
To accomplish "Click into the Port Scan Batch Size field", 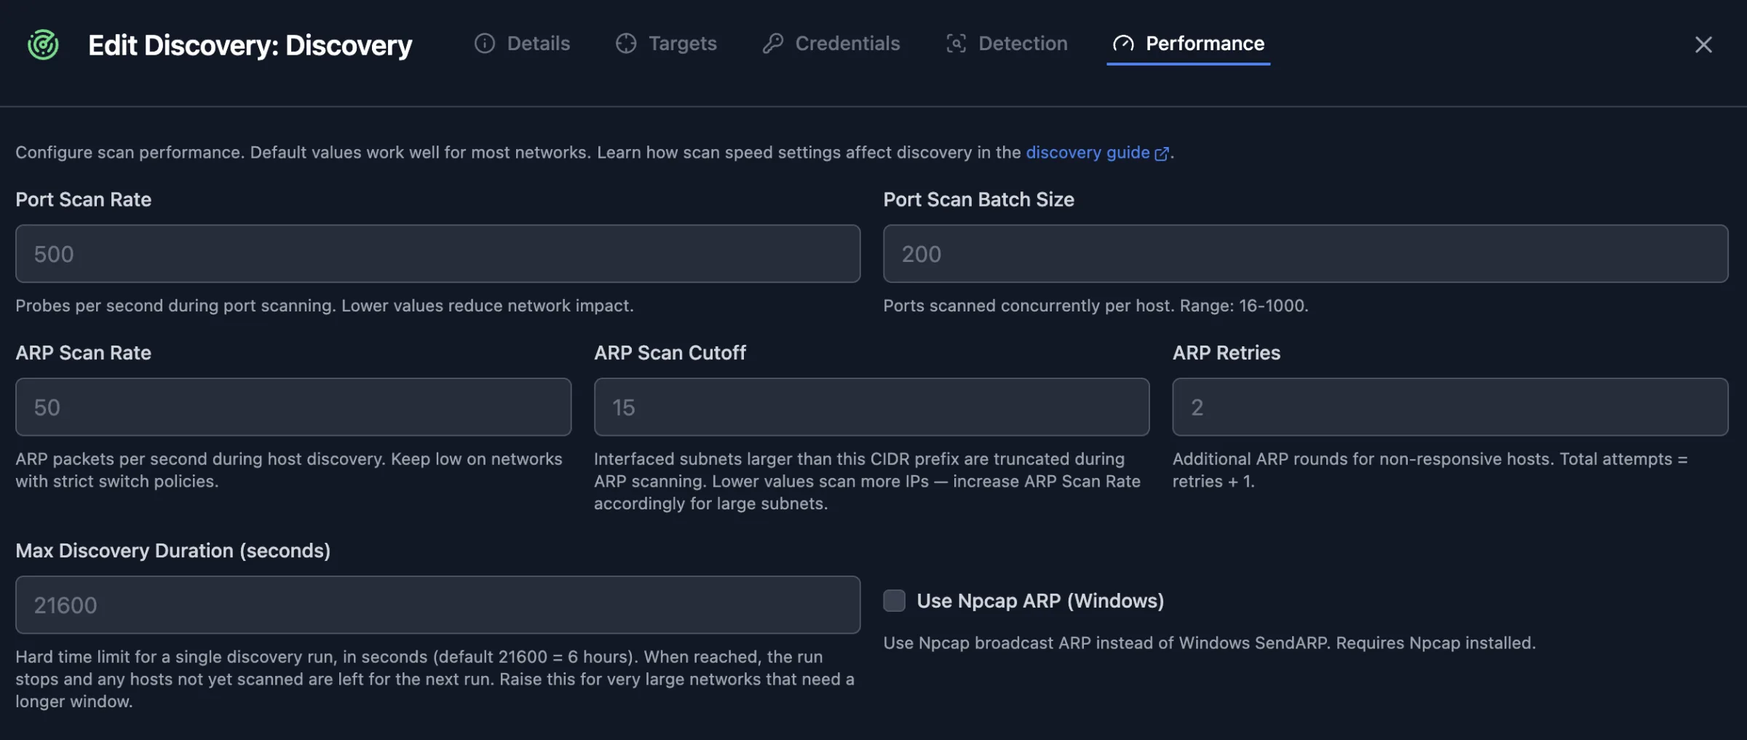I will coord(1305,254).
